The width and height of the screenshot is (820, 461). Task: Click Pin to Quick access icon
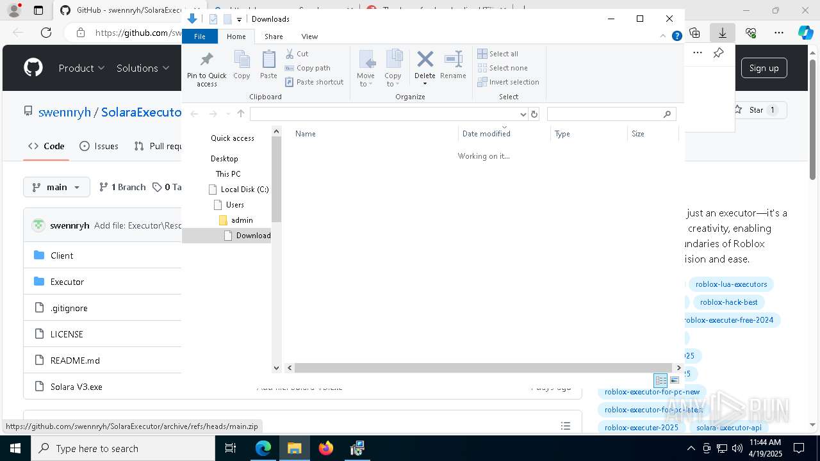tap(206, 60)
